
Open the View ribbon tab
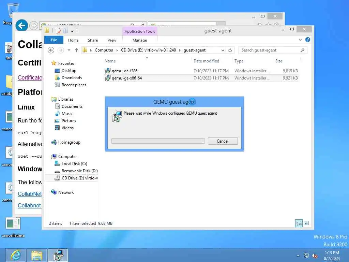tap(112, 40)
